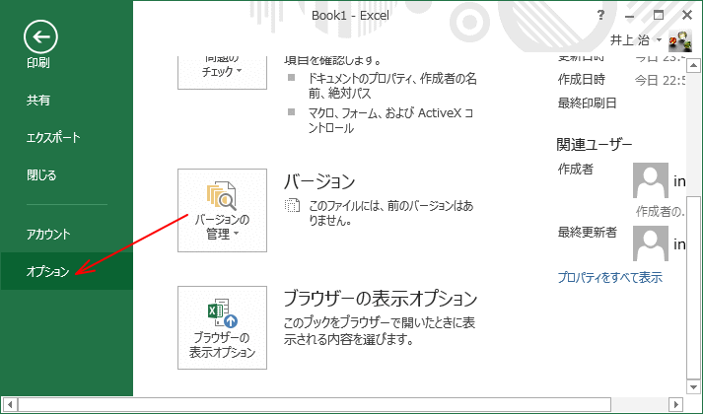Click the マクロ、フォーム、および ActiveX text
Image resolution: width=703 pixels, height=414 pixels.
(390, 121)
